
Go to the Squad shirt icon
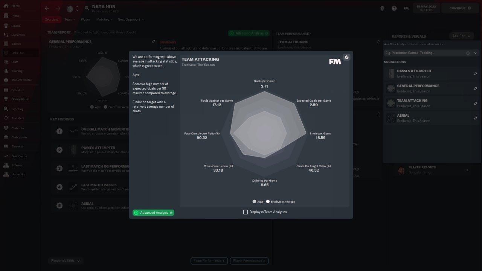coord(6,26)
